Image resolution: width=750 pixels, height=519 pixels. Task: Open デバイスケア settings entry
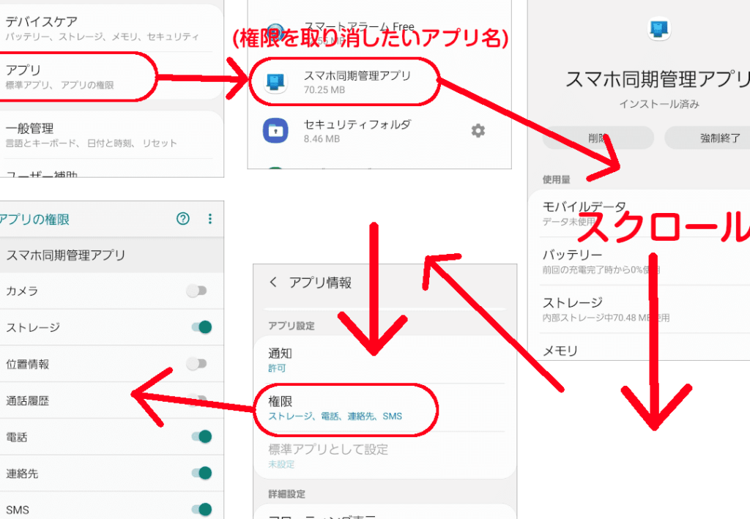click(103, 28)
